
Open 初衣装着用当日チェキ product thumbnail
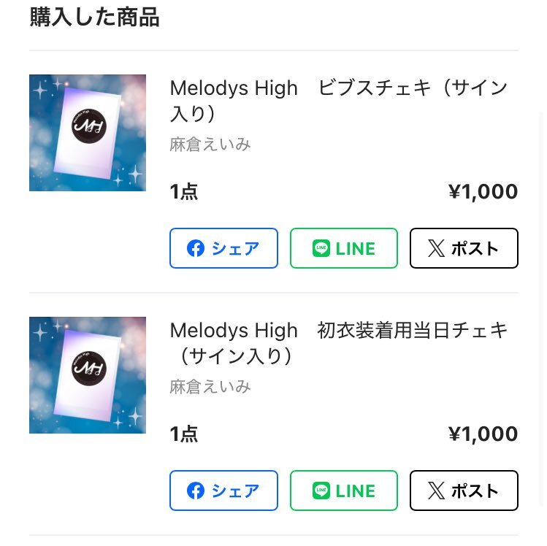pos(88,375)
